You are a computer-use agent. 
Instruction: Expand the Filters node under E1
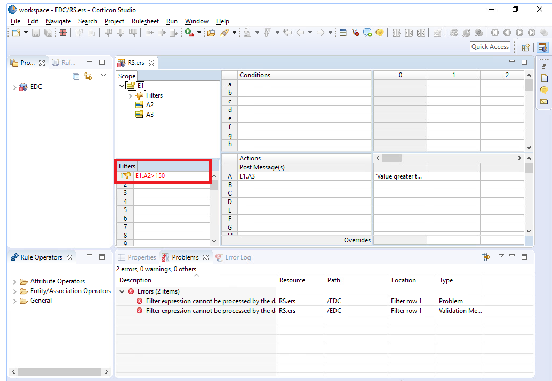pyautogui.click(x=130, y=96)
